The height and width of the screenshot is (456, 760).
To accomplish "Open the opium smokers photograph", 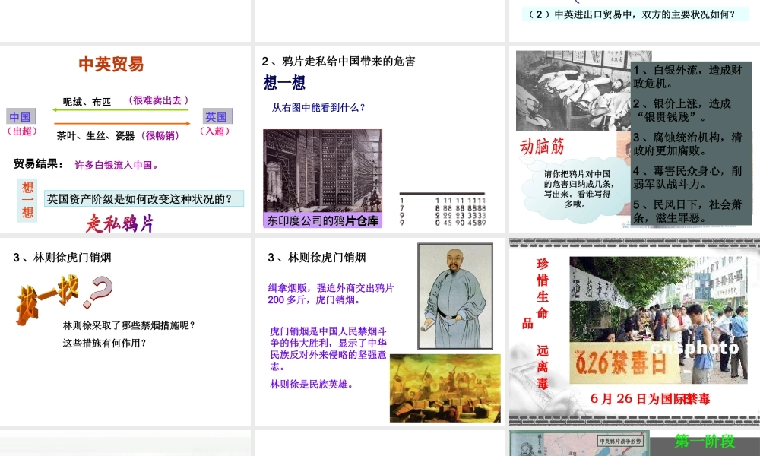I will click(x=573, y=90).
